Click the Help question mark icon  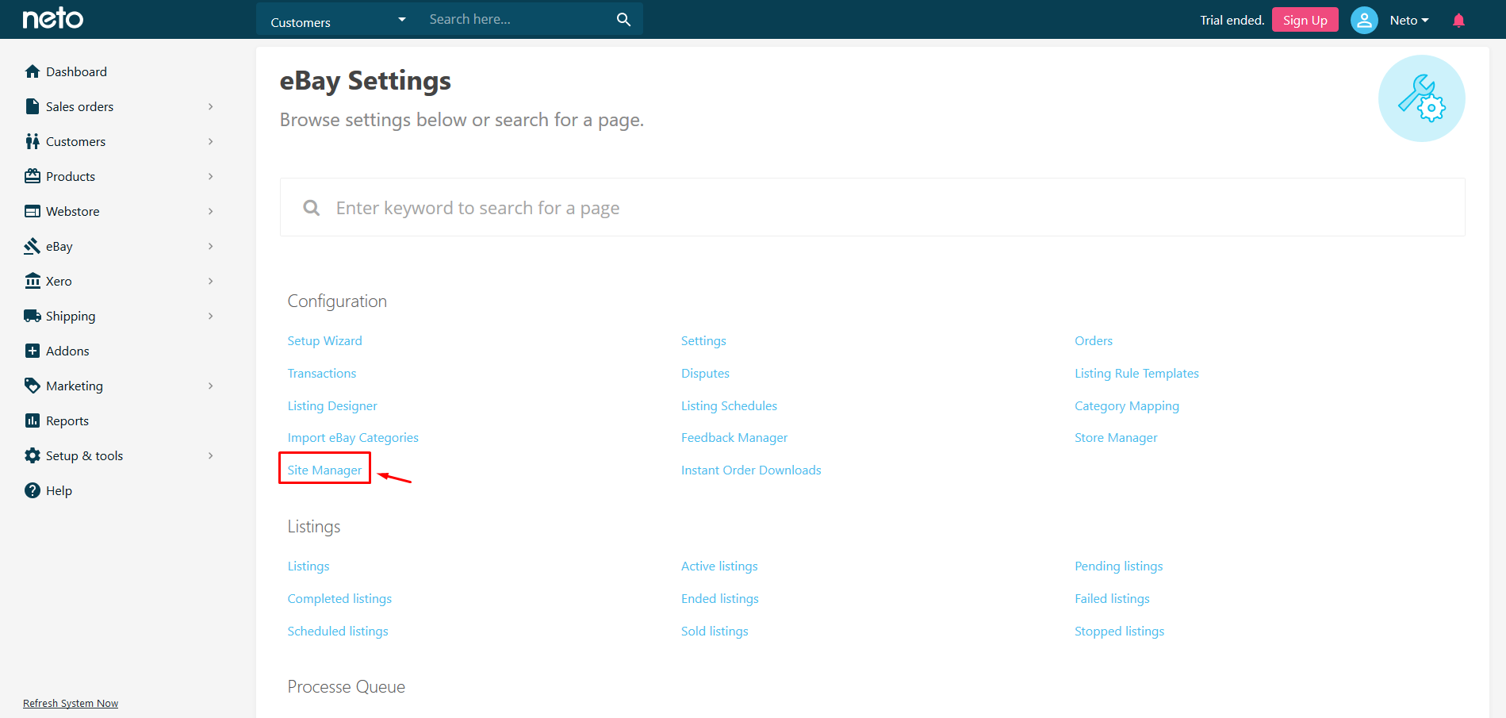[x=33, y=490]
